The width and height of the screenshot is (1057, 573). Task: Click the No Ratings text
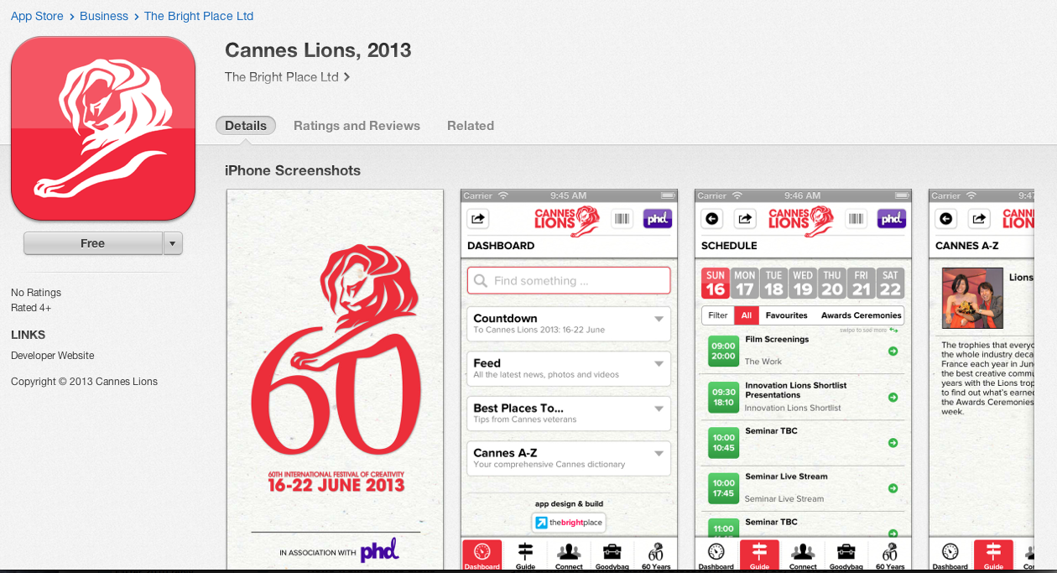36,293
